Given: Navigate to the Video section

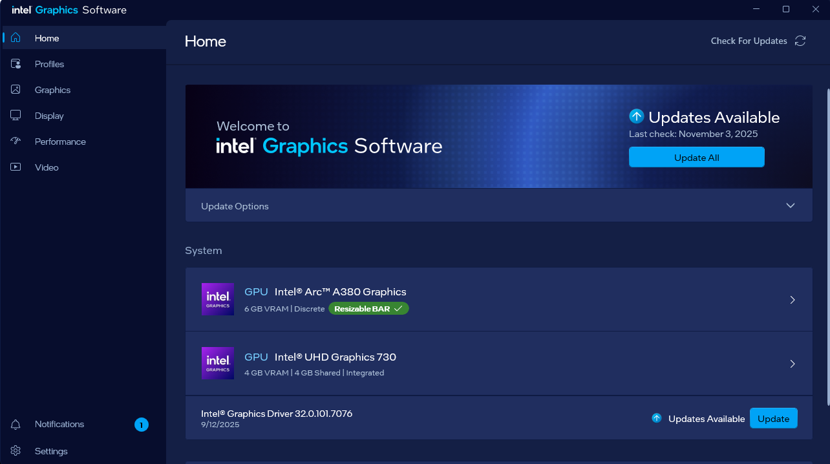Looking at the screenshot, I should [x=84, y=167].
